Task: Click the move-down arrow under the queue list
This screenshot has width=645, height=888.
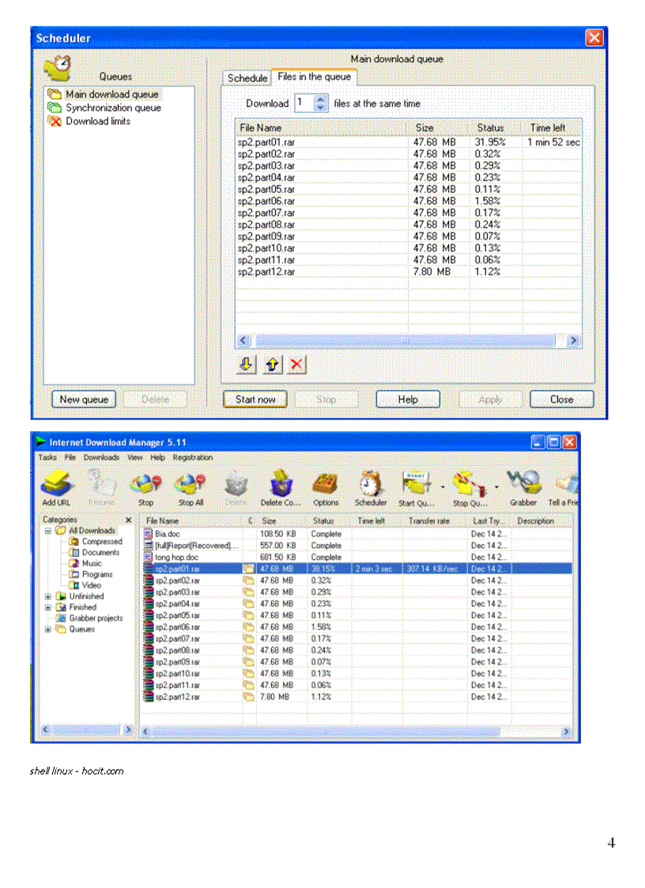Action: coord(245,364)
